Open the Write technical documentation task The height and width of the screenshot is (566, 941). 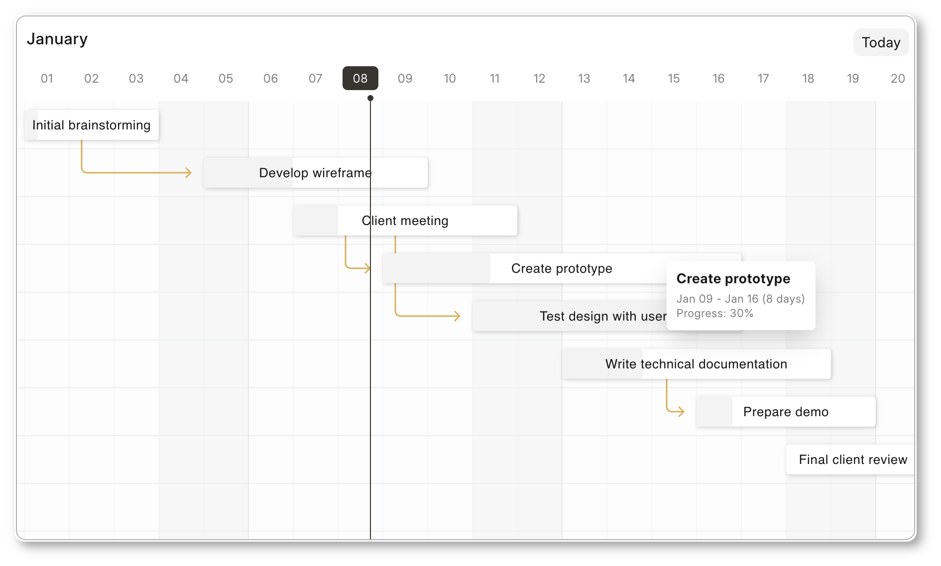[697, 364]
